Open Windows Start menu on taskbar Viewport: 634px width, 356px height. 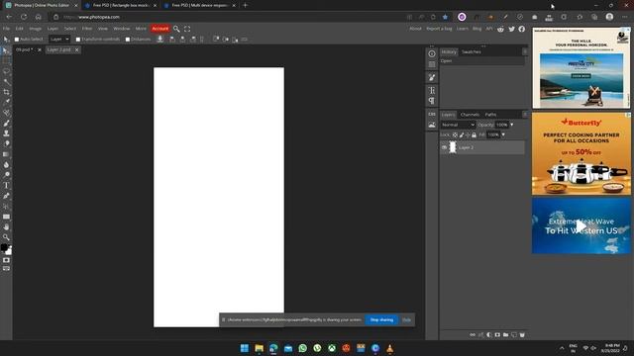245,348
